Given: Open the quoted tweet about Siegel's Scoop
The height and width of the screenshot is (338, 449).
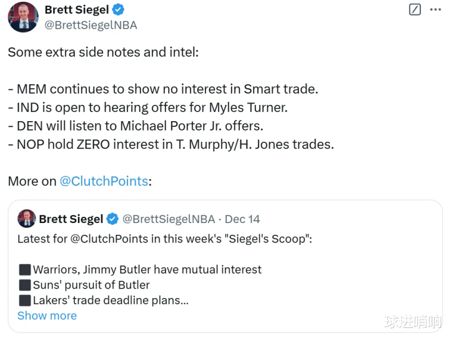Looking at the screenshot, I should 225,266.
